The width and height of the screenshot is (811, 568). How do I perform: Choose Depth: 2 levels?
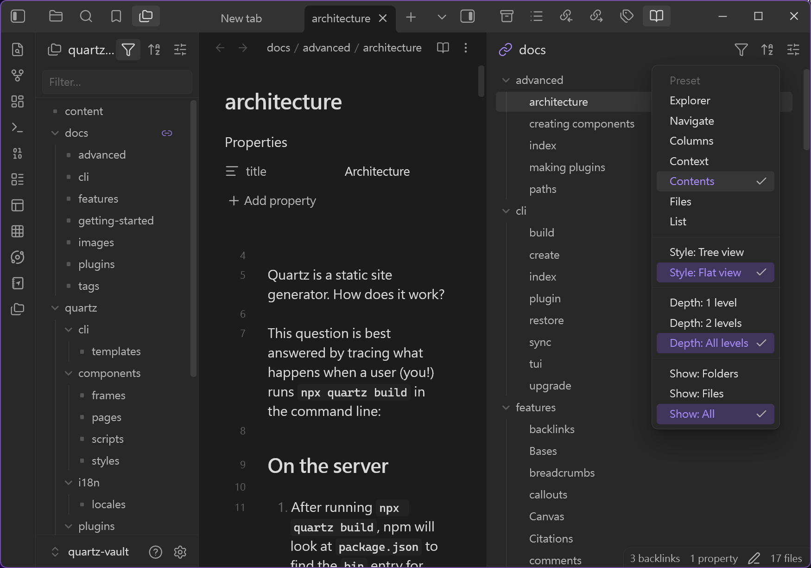(x=715, y=323)
